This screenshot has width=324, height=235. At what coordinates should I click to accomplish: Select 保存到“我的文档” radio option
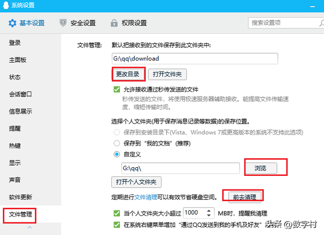117,143
